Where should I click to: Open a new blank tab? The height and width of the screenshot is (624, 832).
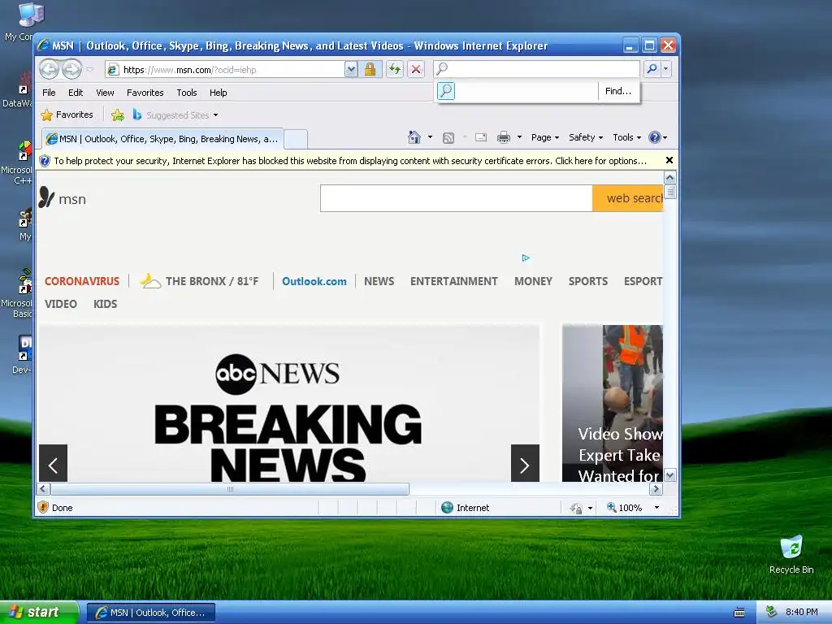[296, 140]
